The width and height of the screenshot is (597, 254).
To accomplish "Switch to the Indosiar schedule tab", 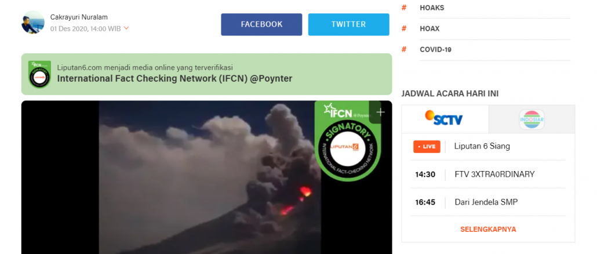I will (x=532, y=119).
